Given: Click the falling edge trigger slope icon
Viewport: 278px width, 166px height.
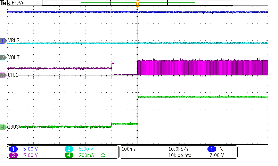Looking at the screenshot, I should (221, 149).
